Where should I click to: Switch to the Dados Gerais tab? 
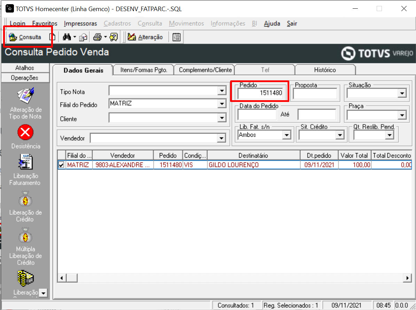pyautogui.click(x=83, y=70)
